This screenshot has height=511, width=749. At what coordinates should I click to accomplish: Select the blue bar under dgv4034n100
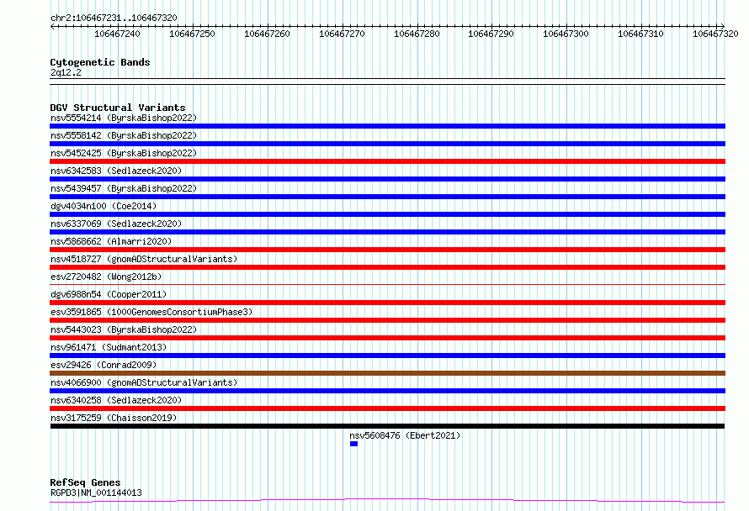[x=387, y=214]
